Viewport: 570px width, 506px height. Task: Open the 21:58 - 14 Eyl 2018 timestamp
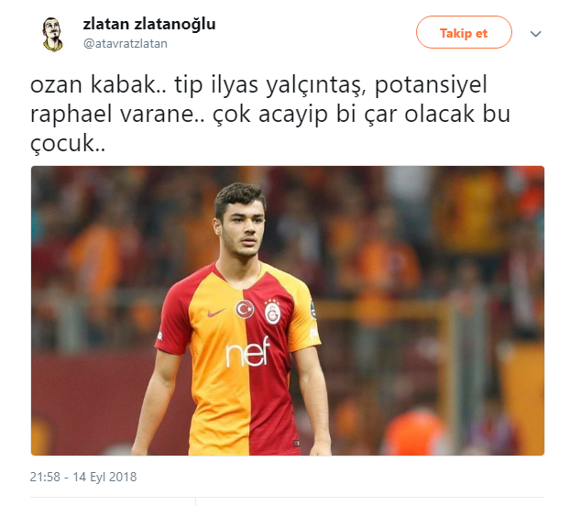point(83,477)
